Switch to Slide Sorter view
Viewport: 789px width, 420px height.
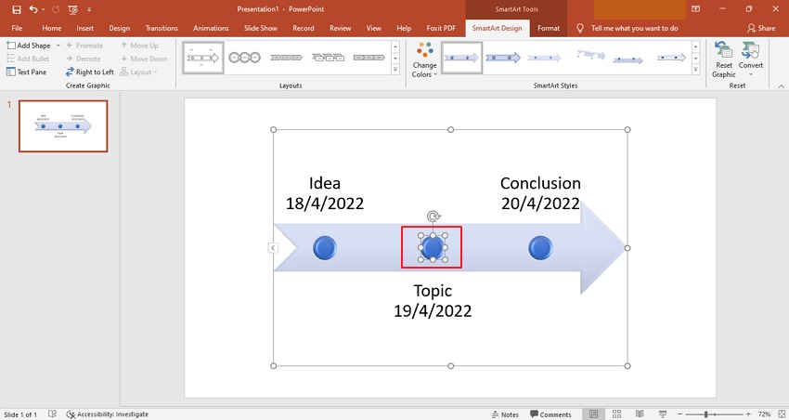[x=614, y=413]
